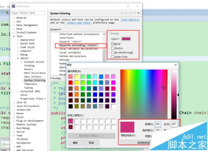
Task: Select Hovers under Editor
Action: point(28,69)
